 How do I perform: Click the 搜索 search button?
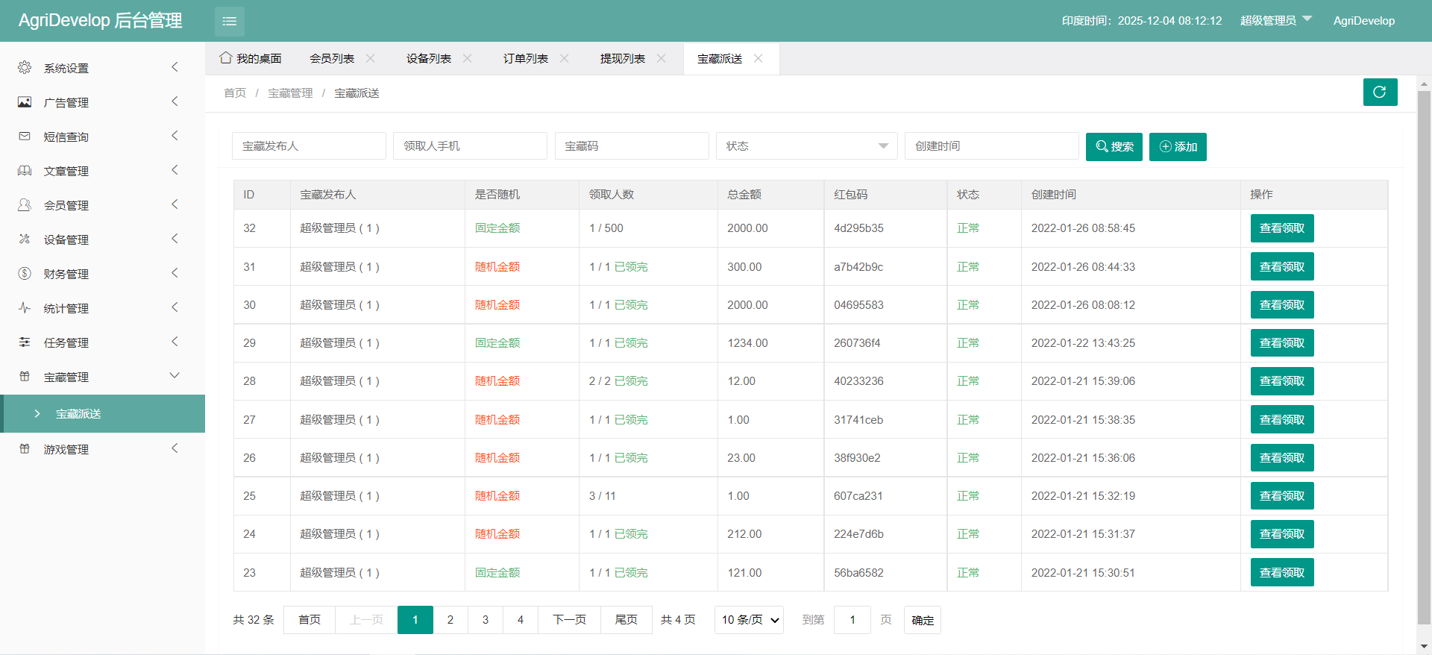tap(1114, 146)
